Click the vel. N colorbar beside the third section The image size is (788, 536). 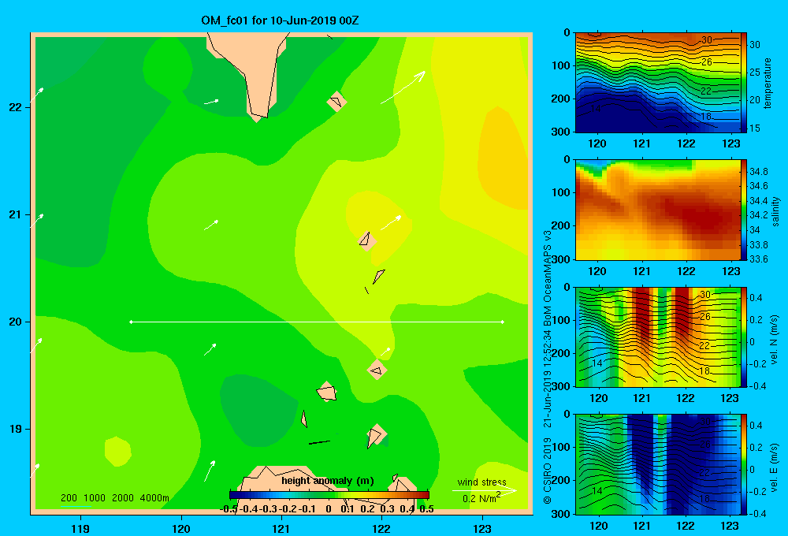(744, 337)
